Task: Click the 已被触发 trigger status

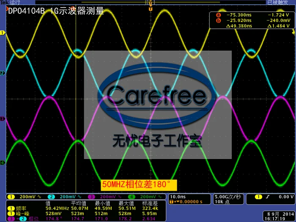Action: click(278, 2)
